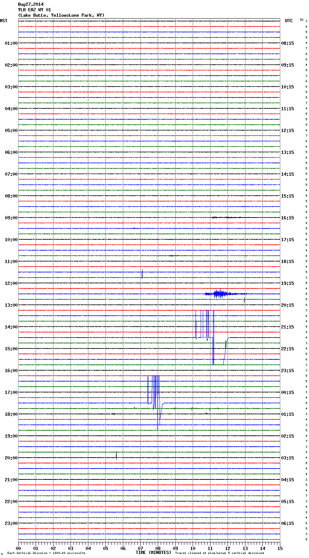Click the date text Aug27,2014
This screenshot has width=309, height=558.
click(31, 4)
